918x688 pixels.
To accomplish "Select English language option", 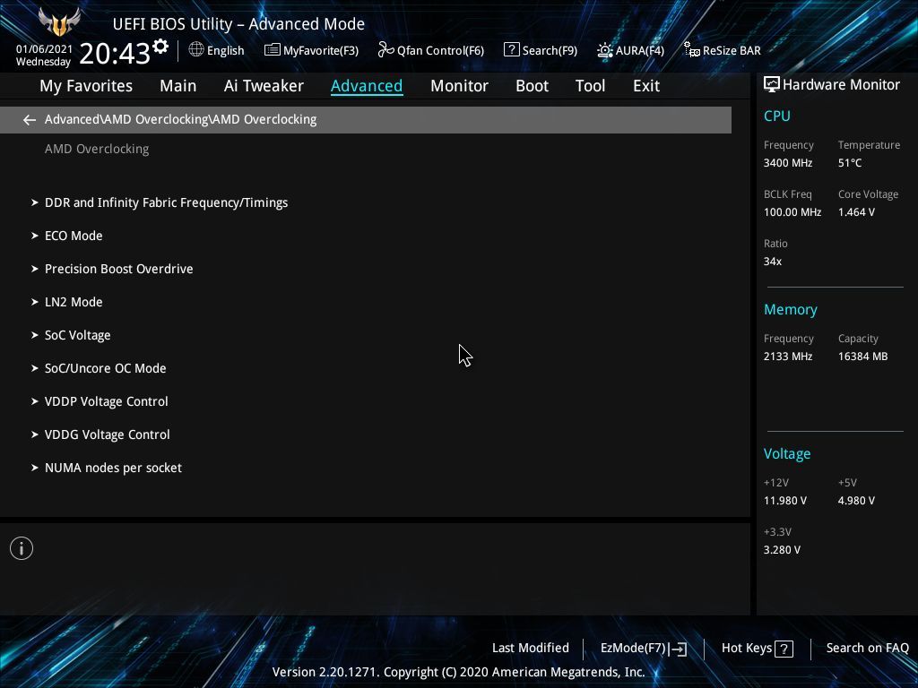I will pyautogui.click(x=225, y=50).
